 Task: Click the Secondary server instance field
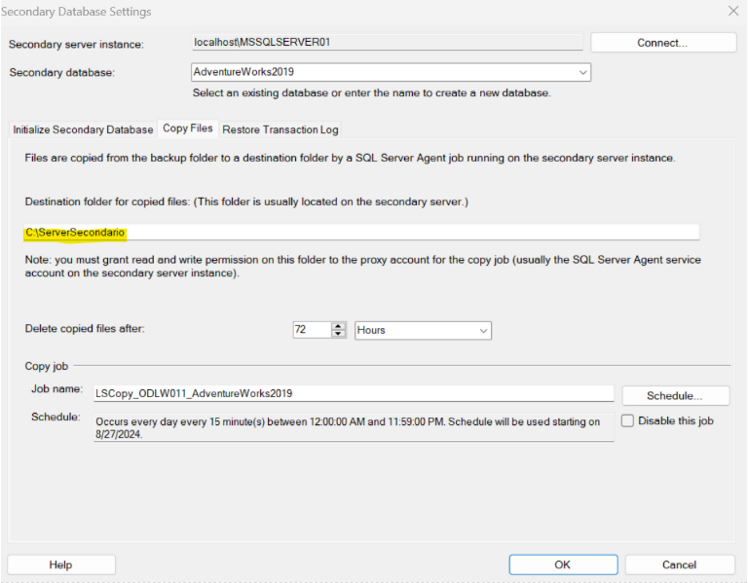388,43
